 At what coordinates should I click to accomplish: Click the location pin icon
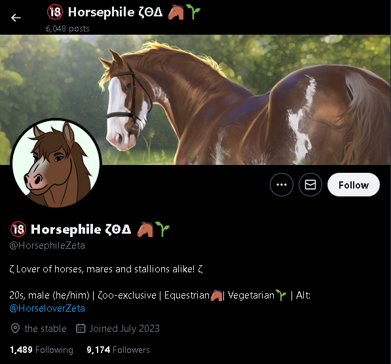[x=15, y=329]
